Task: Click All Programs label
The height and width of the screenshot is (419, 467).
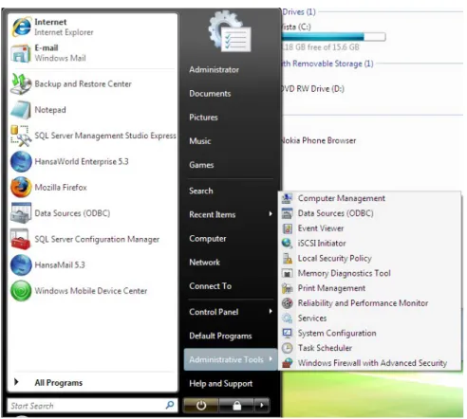Action: pyautogui.click(x=59, y=383)
